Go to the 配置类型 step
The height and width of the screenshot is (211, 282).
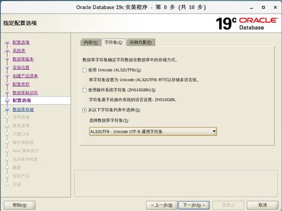coord(21,84)
